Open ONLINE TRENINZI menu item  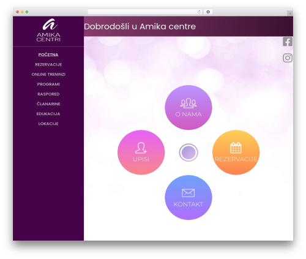coord(48,74)
